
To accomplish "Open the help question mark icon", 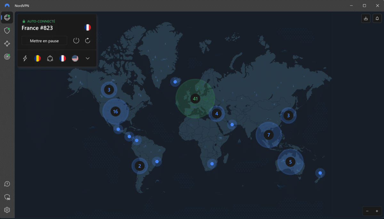I will (x=7, y=184).
